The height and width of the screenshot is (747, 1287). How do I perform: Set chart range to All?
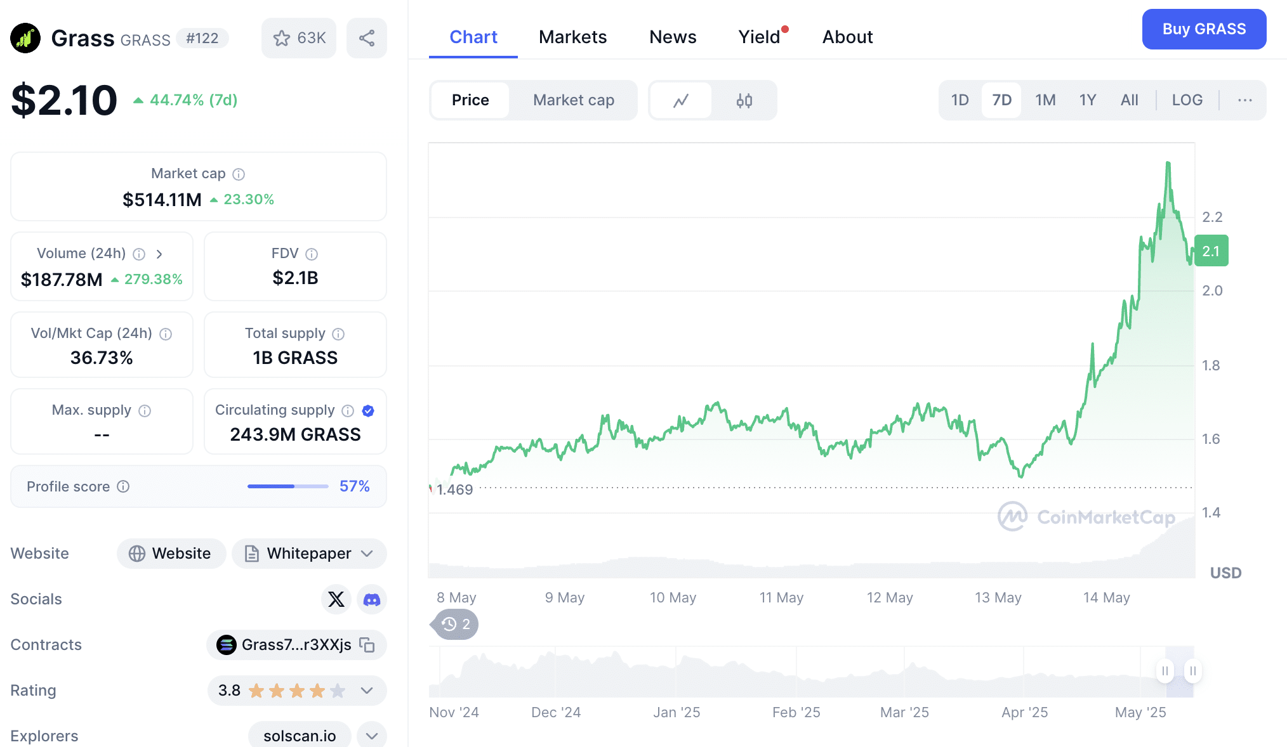[1130, 100]
